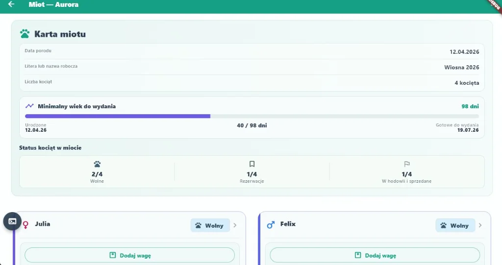Click the Rezerwacje 1/4 status tile

coord(252,172)
